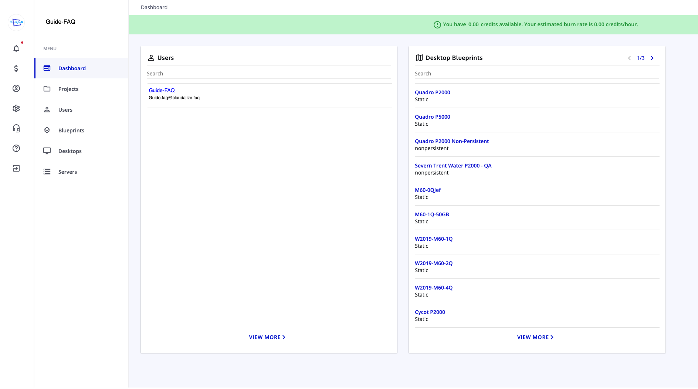Screen dimensions: 698x389
Task: Click the Dashboard menu icon
Action: pos(47,68)
